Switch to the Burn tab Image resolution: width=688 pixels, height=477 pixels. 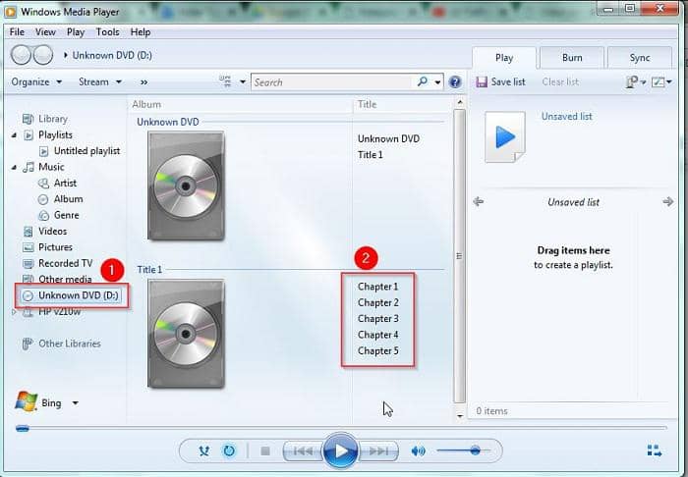click(571, 58)
